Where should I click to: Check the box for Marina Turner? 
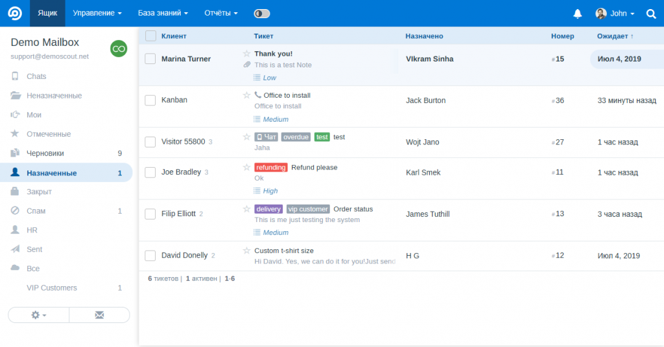tap(150, 59)
